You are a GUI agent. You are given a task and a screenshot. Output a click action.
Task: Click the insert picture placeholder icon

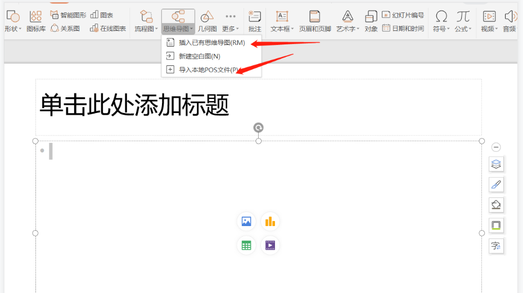click(246, 221)
